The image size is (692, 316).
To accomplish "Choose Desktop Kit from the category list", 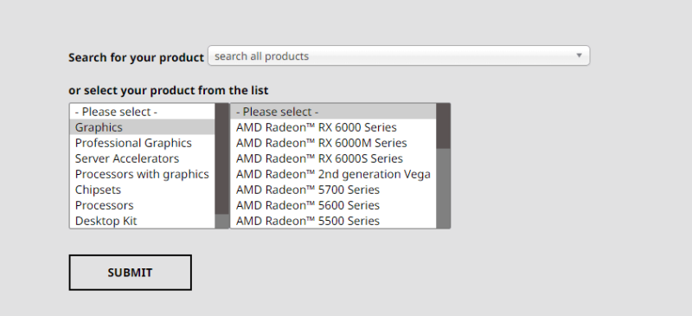I will 142,221.
